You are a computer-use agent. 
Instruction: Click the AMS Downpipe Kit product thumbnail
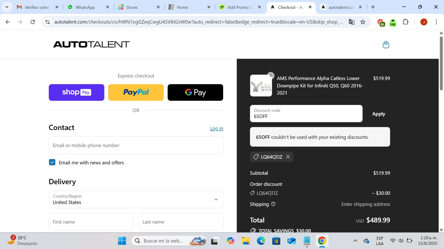(261, 86)
